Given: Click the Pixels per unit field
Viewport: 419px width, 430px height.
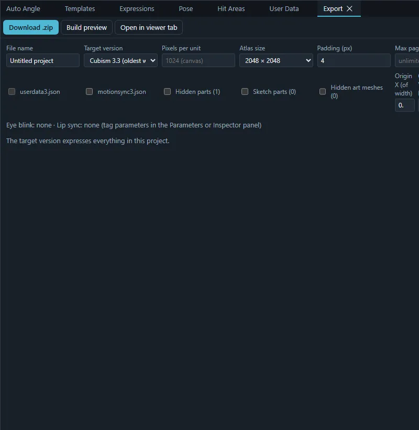Looking at the screenshot, I should (x=199, y=61).
